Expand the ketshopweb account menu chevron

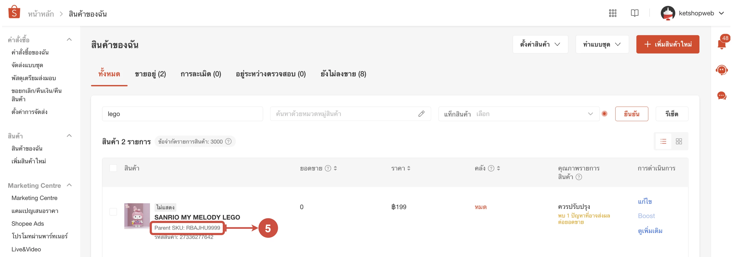click(721, 13)
